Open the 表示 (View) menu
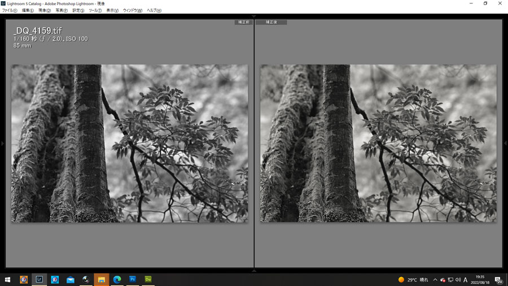The image size is (508, 286). [112, 10]
